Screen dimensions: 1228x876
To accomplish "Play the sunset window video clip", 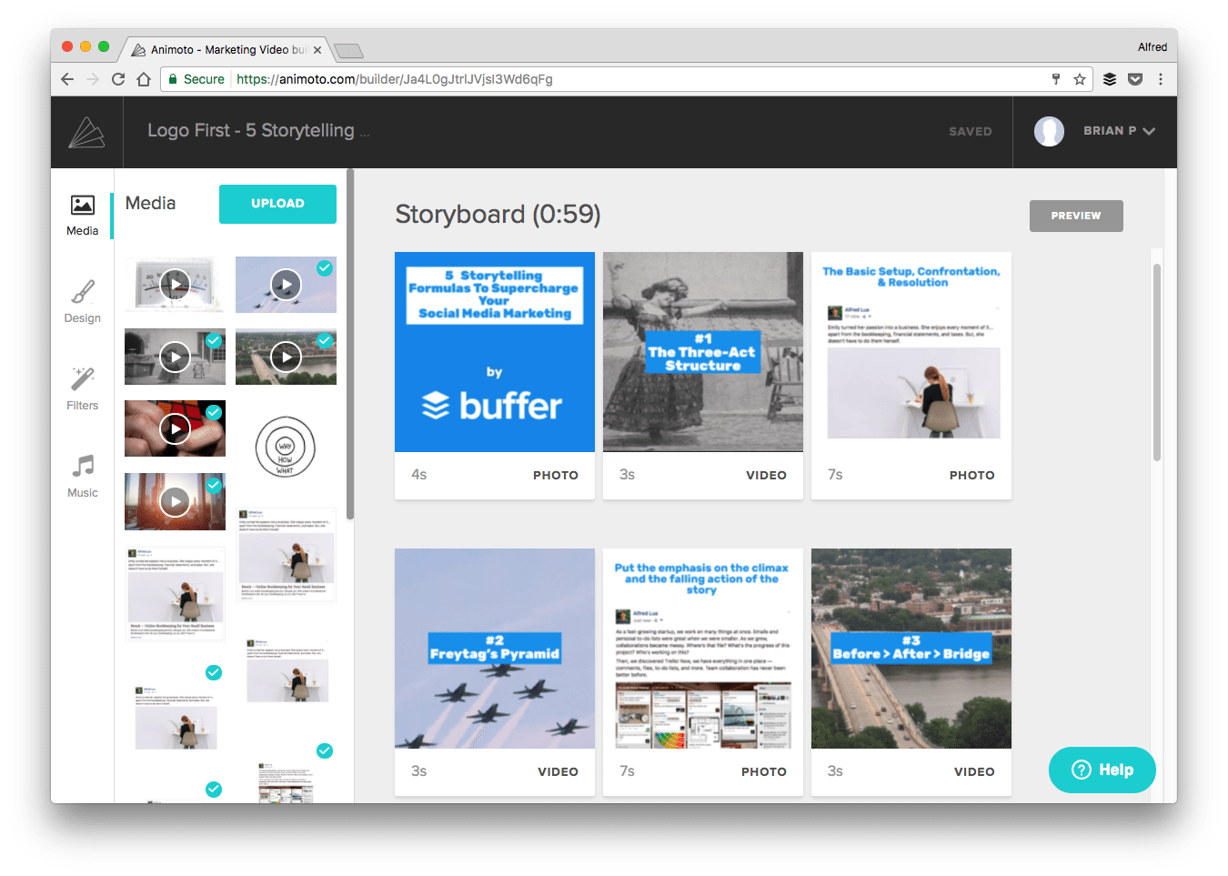I will (175, 500).
